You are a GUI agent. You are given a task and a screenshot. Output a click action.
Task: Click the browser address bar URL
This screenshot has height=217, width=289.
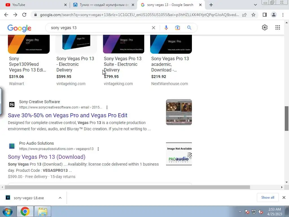(139, 15)
